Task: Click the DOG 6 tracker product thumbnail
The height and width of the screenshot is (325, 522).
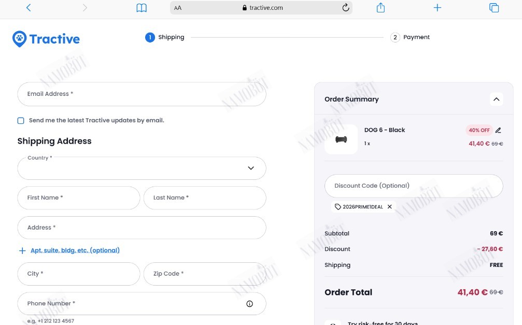Action: [x=341, y=139]
